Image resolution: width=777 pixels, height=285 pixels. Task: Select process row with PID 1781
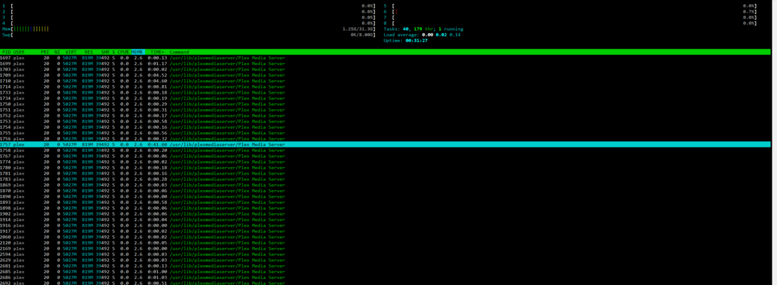[386, 173]
